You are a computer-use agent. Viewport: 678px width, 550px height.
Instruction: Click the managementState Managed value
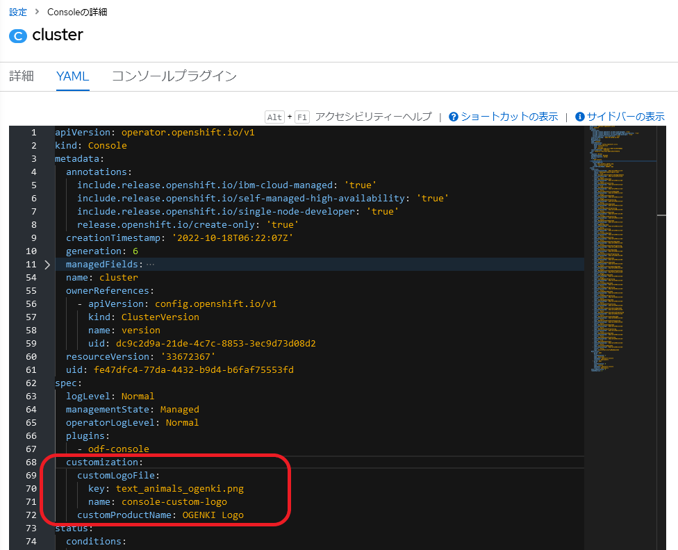click(179, 410)
